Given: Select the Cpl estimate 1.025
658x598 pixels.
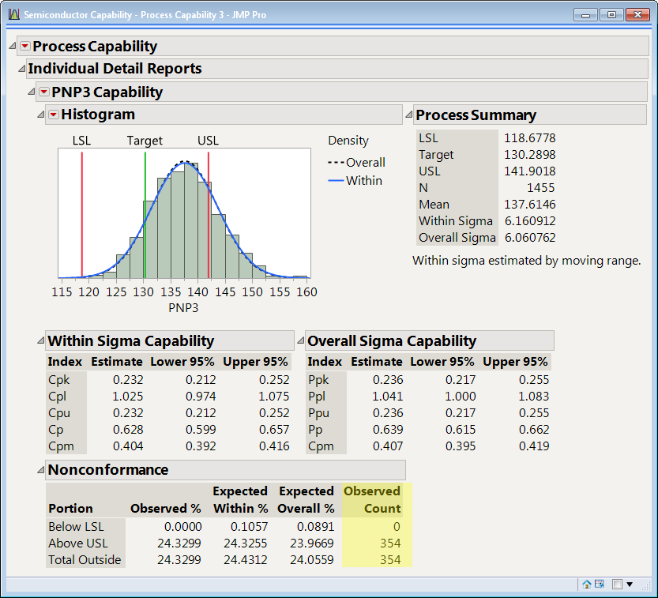Looking at the screenshot, I should [128, 396].
